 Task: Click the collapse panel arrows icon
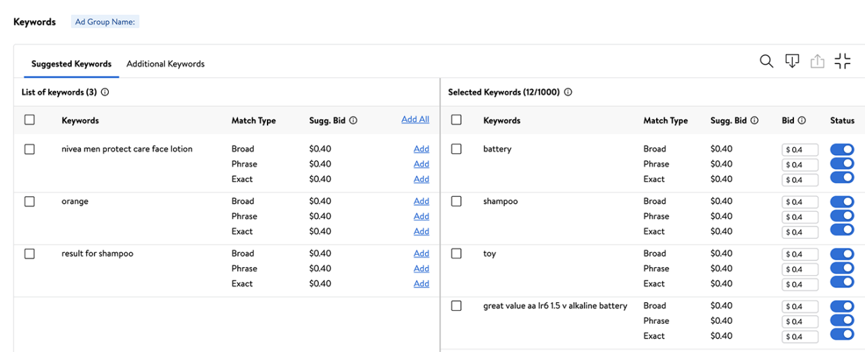843,61
